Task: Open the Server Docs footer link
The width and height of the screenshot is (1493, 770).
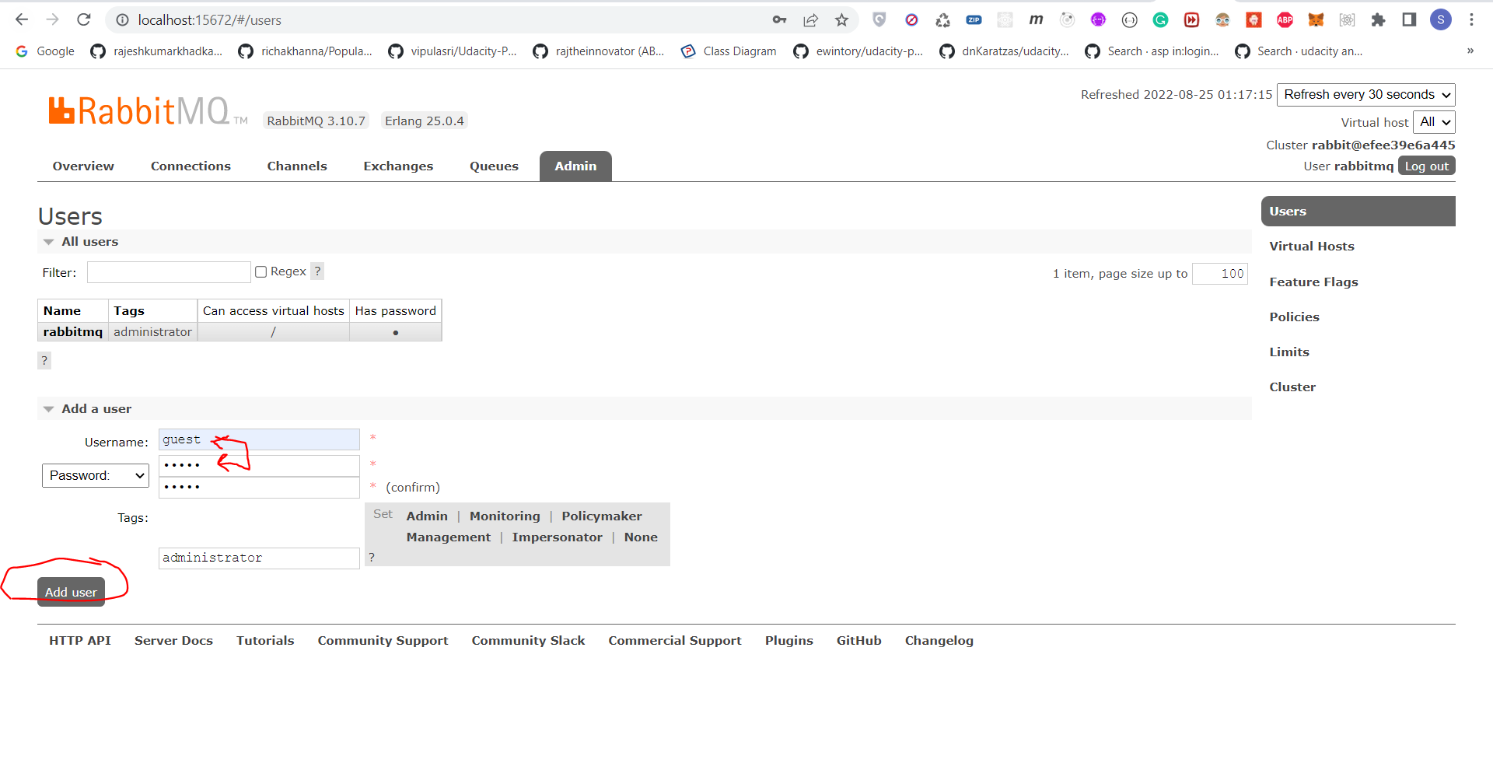Action: coord(173,641)
